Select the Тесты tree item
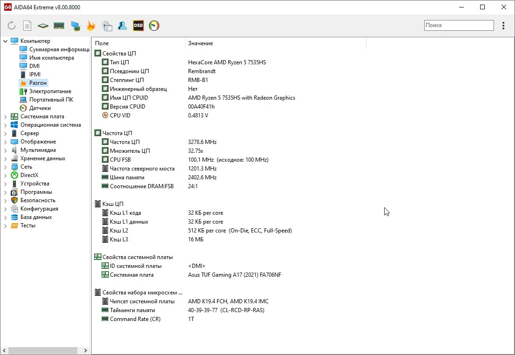 pyautogui.click(x=23, y=225)
